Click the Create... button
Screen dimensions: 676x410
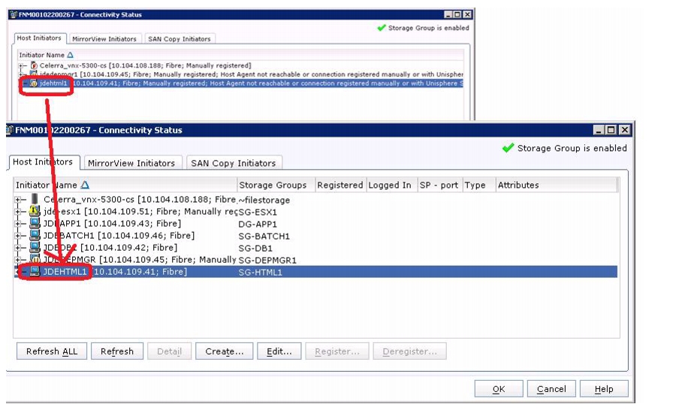click(224, 351)
